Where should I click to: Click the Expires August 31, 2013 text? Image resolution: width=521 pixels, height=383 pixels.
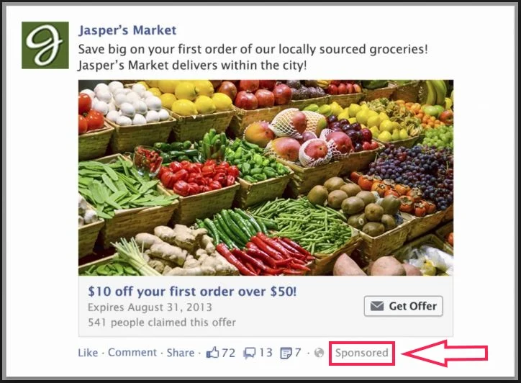coord(150,307)
